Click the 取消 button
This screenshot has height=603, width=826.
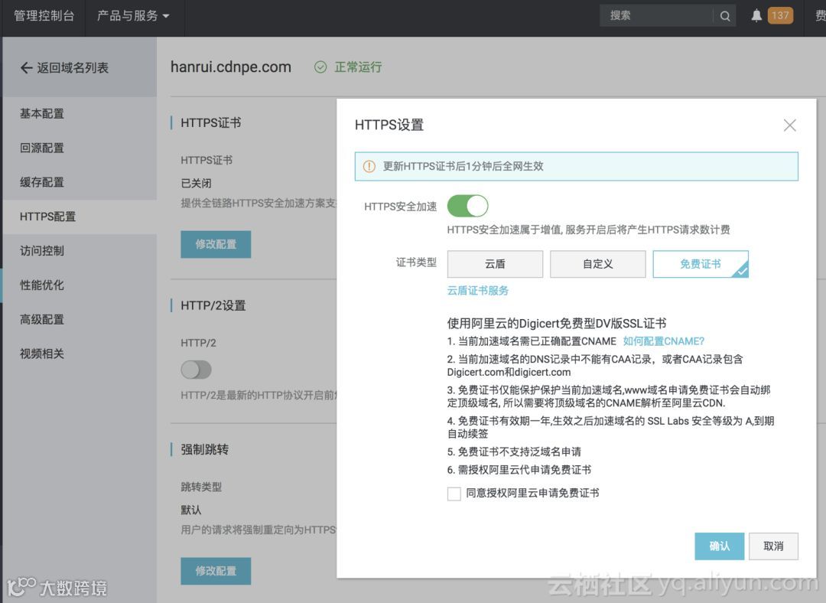pos(773,546)
